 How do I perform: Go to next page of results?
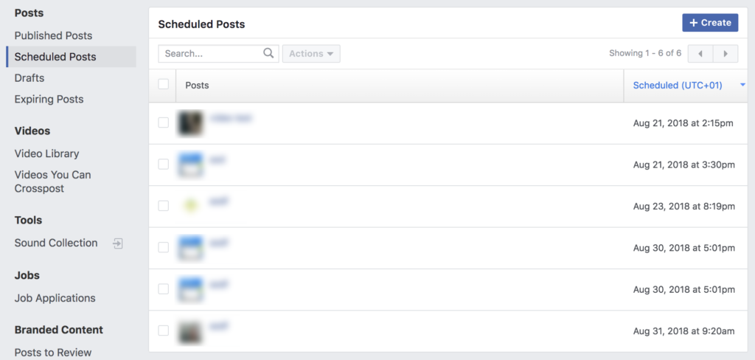click(726, 53)
